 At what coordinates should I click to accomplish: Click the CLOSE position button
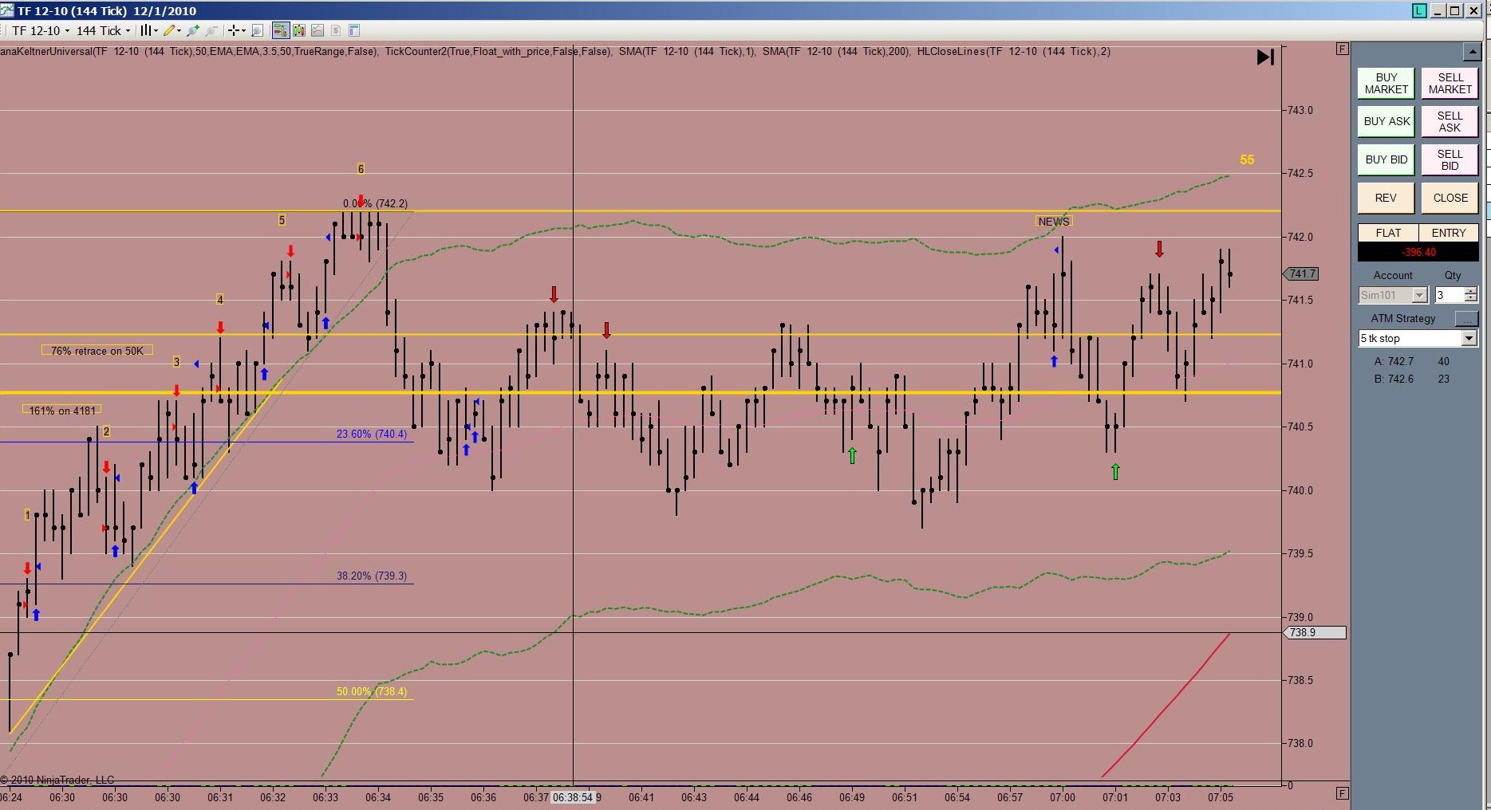point(1450,198)
